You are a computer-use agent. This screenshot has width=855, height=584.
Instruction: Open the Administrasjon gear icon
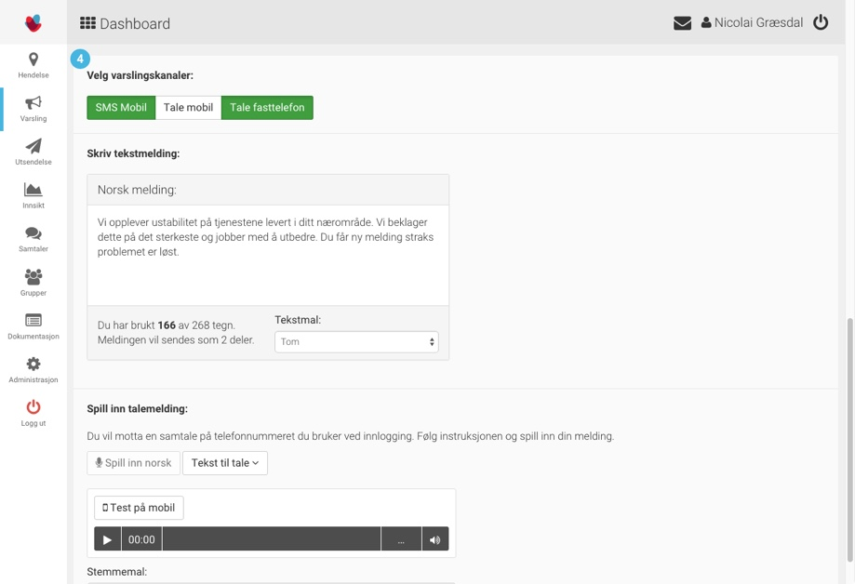click(x=33, y=365)
